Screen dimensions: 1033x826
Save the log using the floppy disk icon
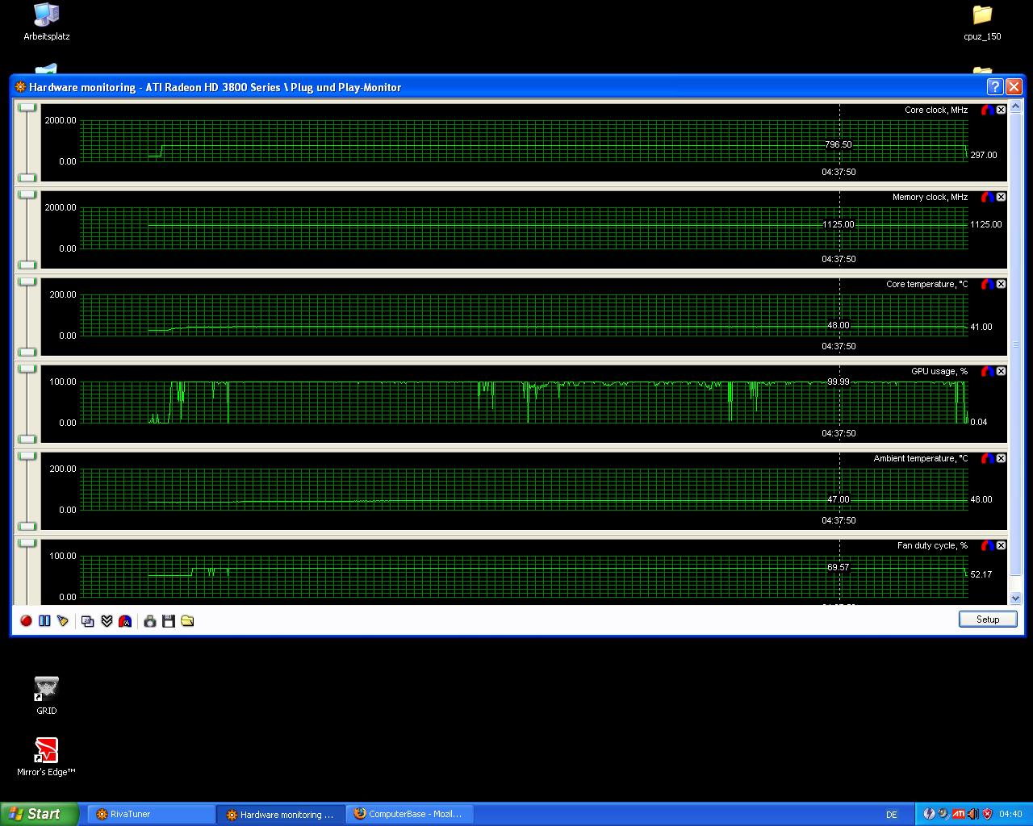pos(169,620)
